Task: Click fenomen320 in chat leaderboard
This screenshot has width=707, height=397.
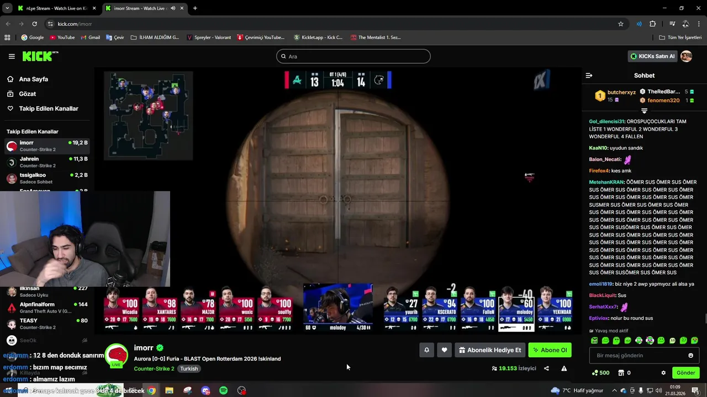Action: pyautogui.click(x=663, y=100)
